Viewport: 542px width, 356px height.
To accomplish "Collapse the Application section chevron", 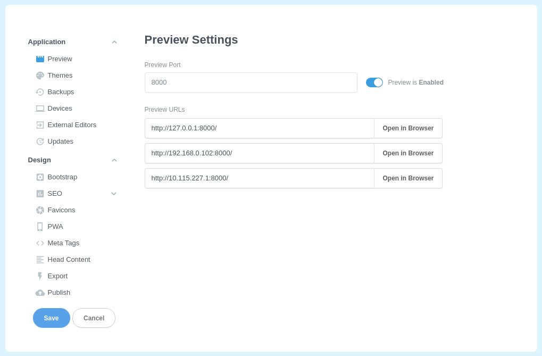I will click(114, 42).
